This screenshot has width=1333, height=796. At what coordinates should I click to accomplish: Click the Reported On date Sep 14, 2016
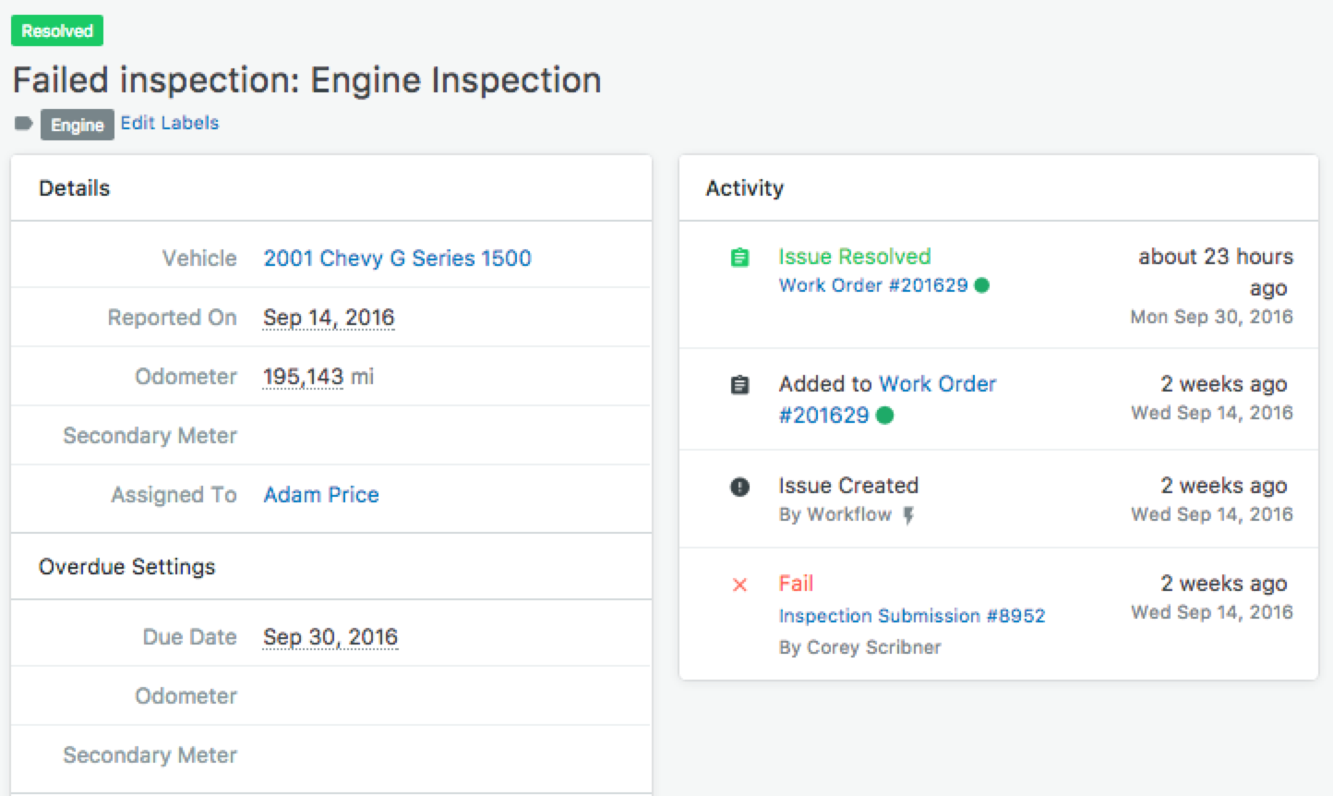[x=329, y=318]
